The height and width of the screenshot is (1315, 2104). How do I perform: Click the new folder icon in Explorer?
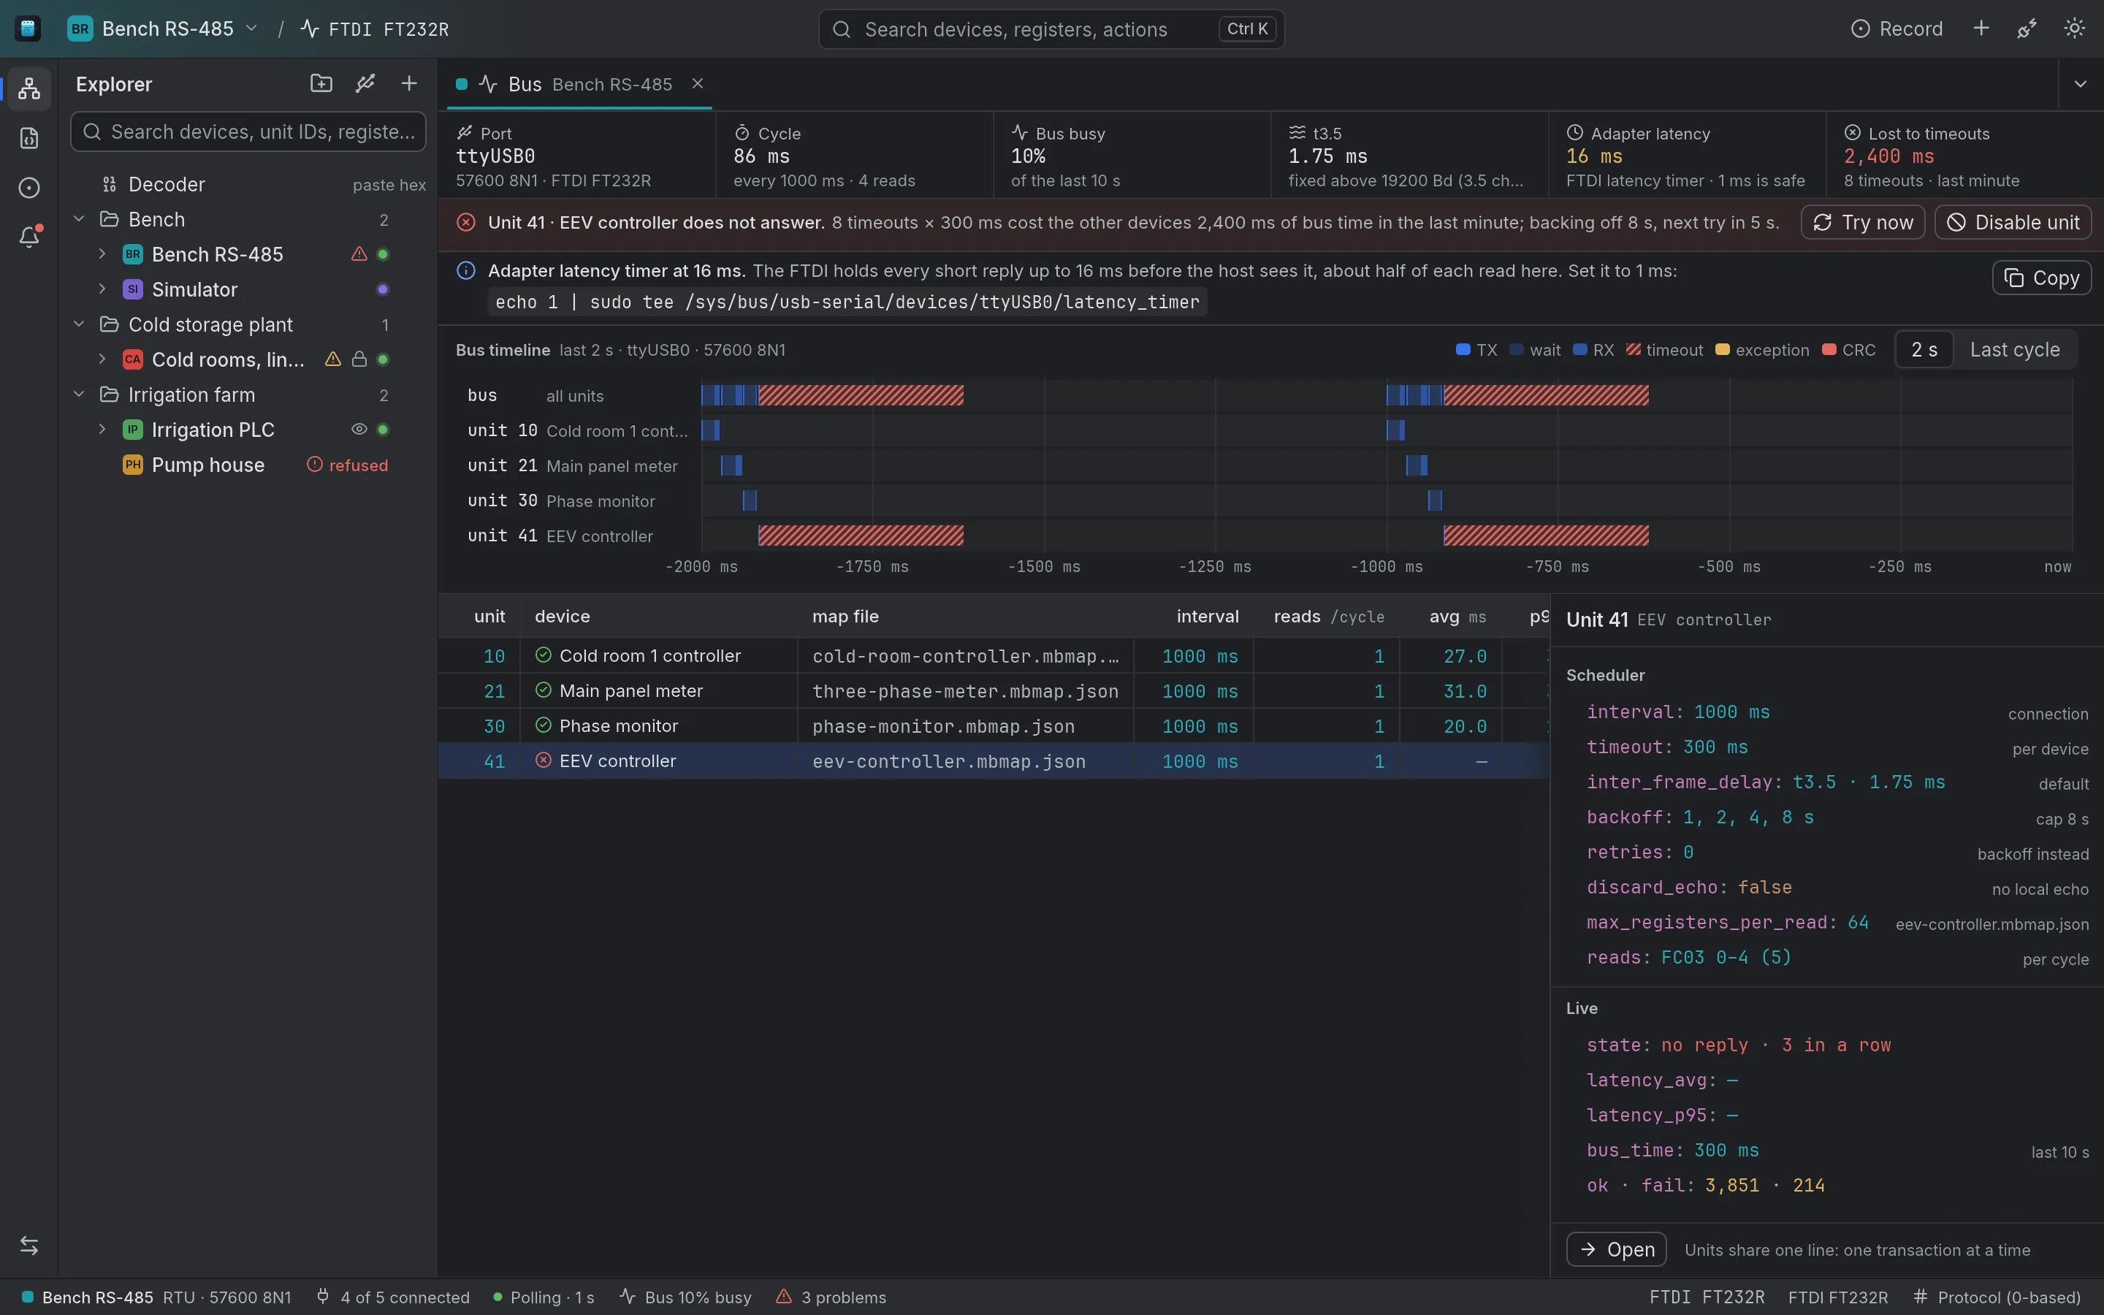321,83
